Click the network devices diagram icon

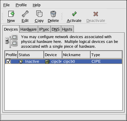point(11,41)
